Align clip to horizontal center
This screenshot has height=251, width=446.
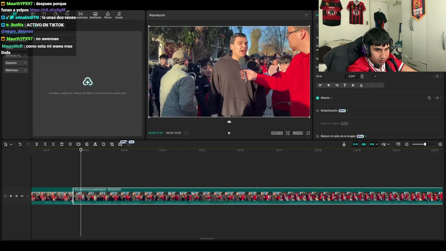(x=329, y=85)
